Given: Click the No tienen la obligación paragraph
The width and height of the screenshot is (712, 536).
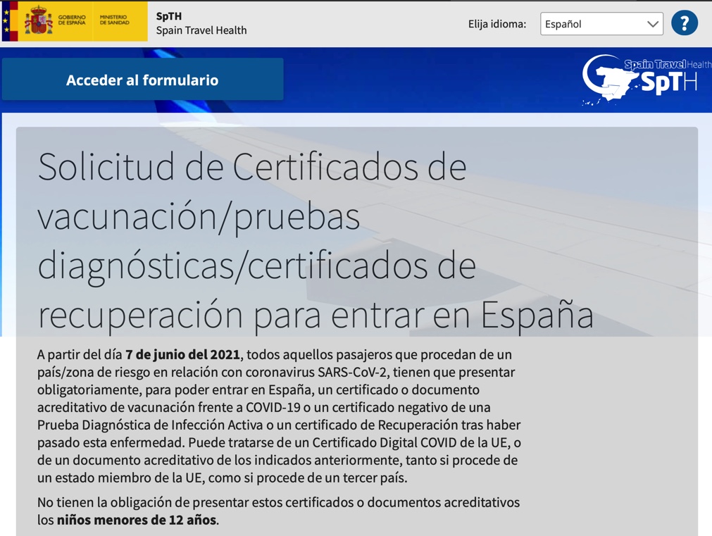Looking at the screenshot, I should coord(278,511).
